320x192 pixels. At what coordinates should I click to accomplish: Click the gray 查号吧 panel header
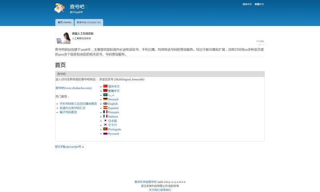(160, 74)
